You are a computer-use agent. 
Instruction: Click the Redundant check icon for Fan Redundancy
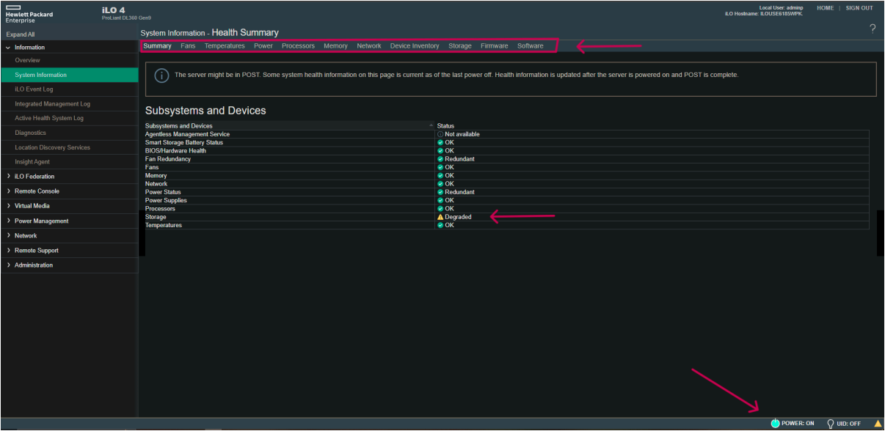click(440, 159)
